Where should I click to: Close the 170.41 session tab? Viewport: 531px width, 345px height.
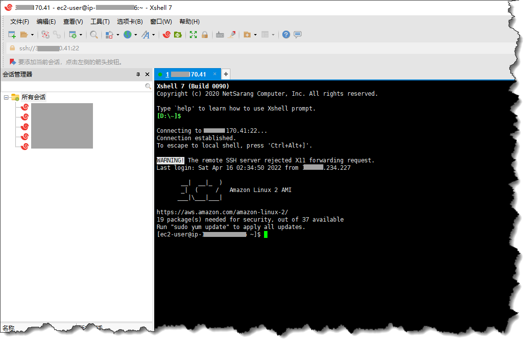coord(215,74)
